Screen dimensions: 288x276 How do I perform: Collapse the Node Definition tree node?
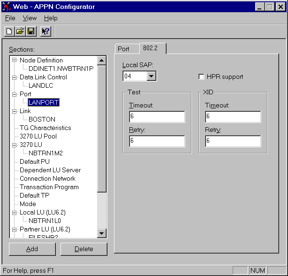[15, 60]
